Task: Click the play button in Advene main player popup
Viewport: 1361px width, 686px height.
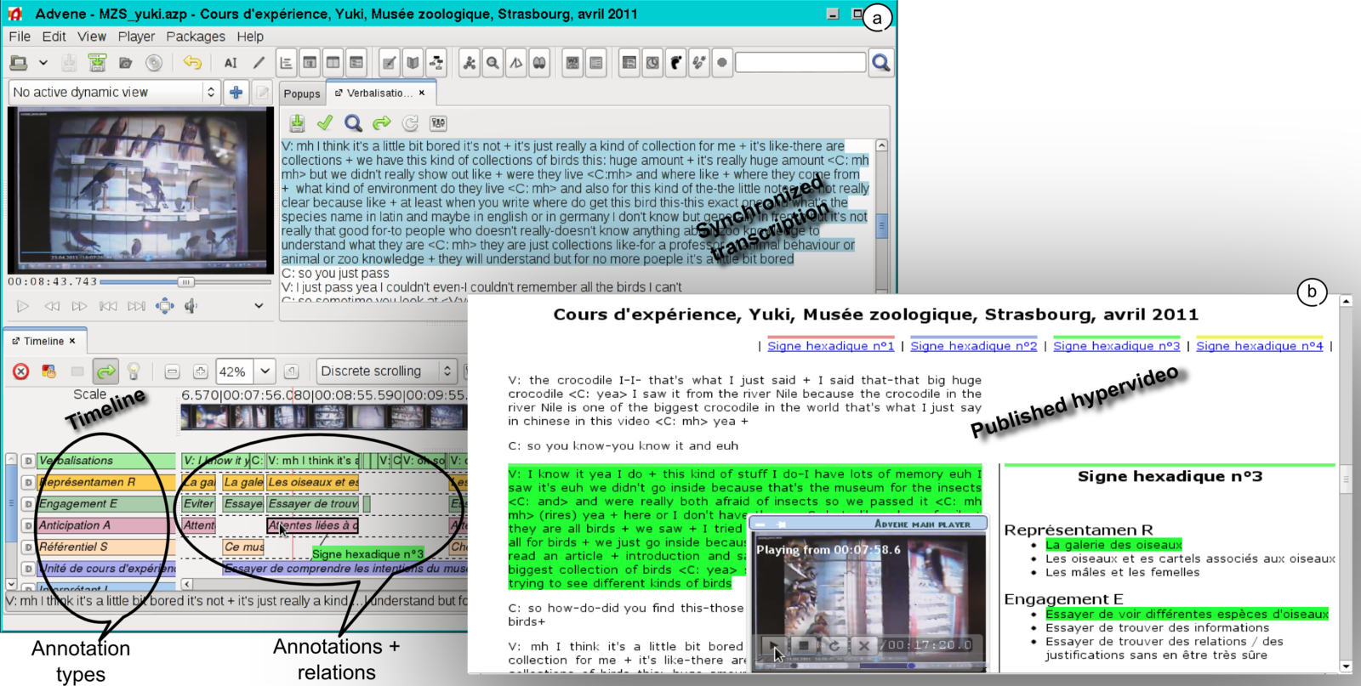Action: [x=772, y=645]
